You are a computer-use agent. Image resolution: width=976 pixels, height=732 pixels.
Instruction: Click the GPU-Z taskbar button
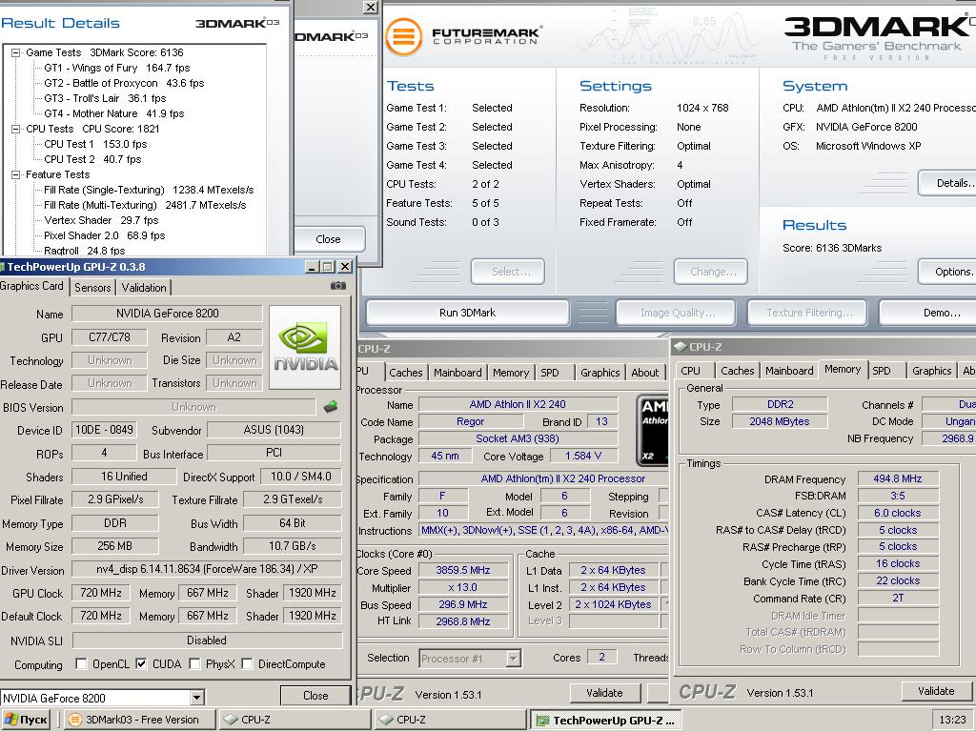(x=605, y=721)
